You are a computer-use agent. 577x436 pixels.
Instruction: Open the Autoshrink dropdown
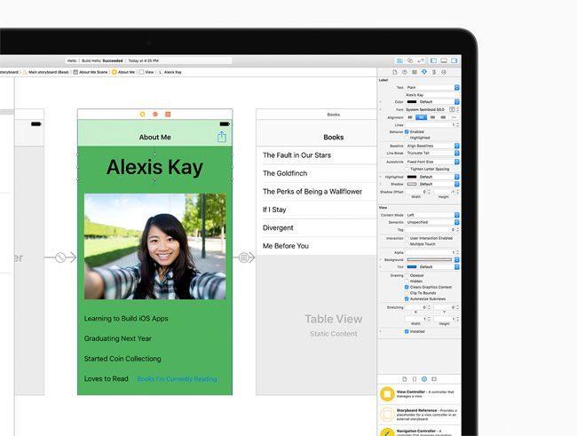coord(432,162)
